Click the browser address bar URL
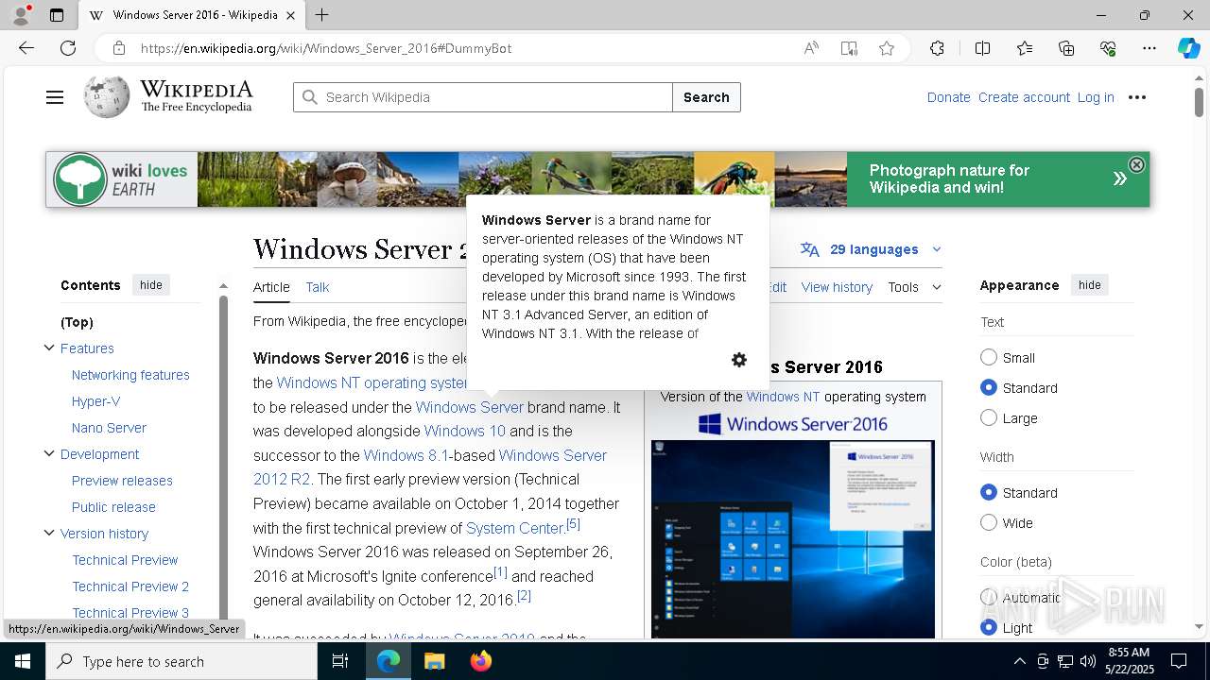The width and height of the screenshot is (1210, 680). 326,48
